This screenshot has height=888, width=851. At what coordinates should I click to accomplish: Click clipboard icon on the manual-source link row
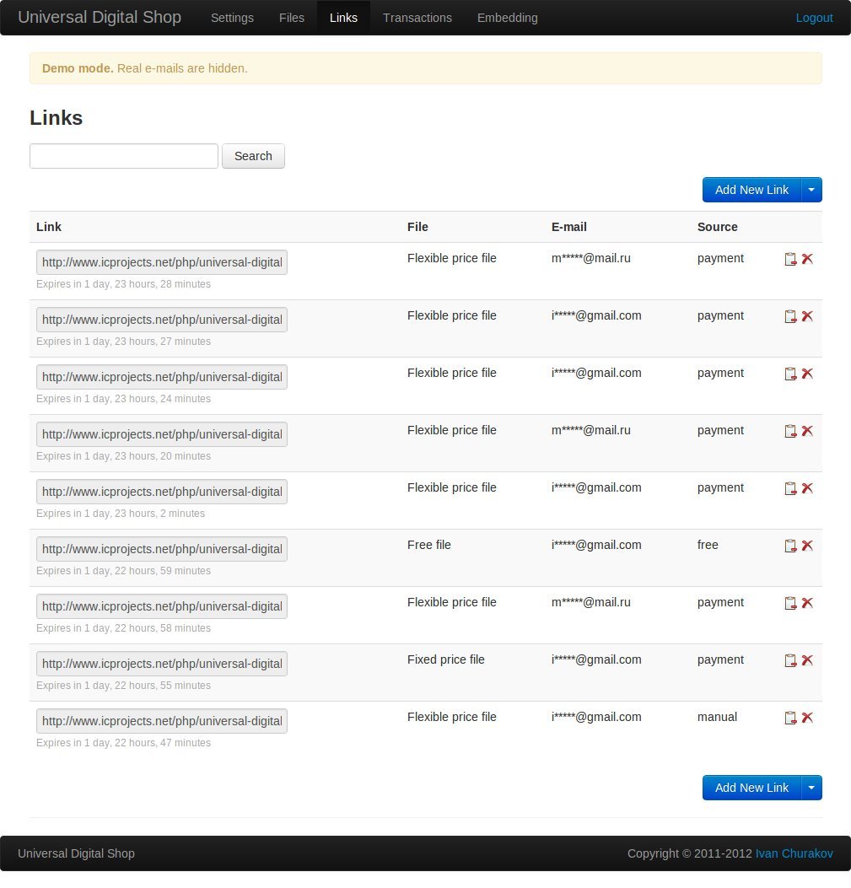click(790, 718)
